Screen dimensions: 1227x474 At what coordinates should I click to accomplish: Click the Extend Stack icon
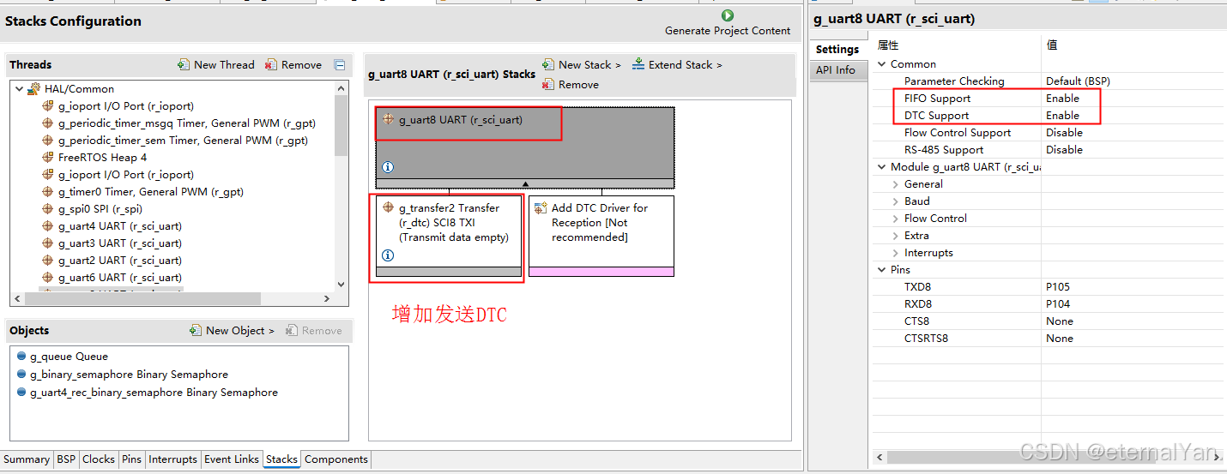coord(638,64)
